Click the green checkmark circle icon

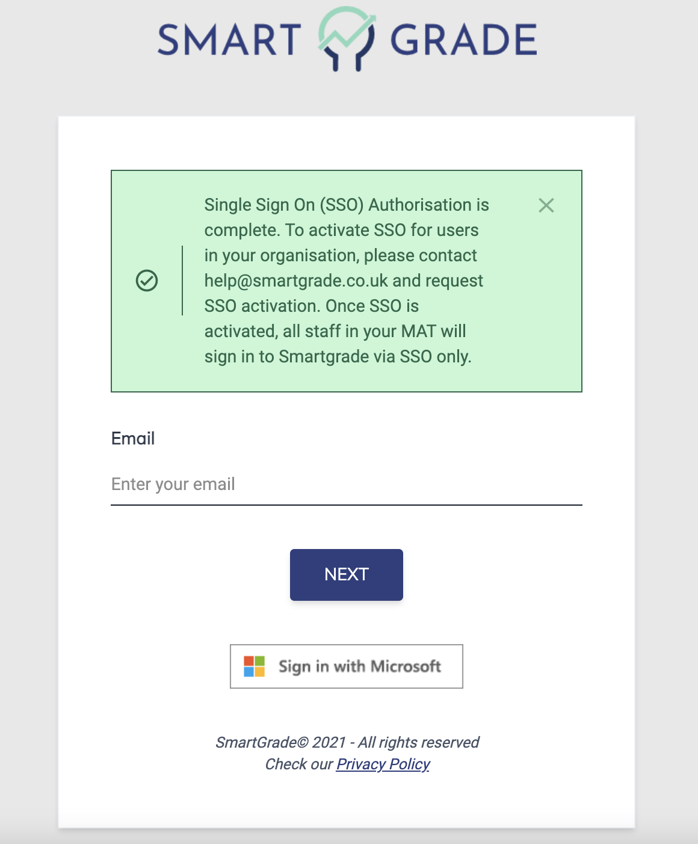[x=147, y=281]
